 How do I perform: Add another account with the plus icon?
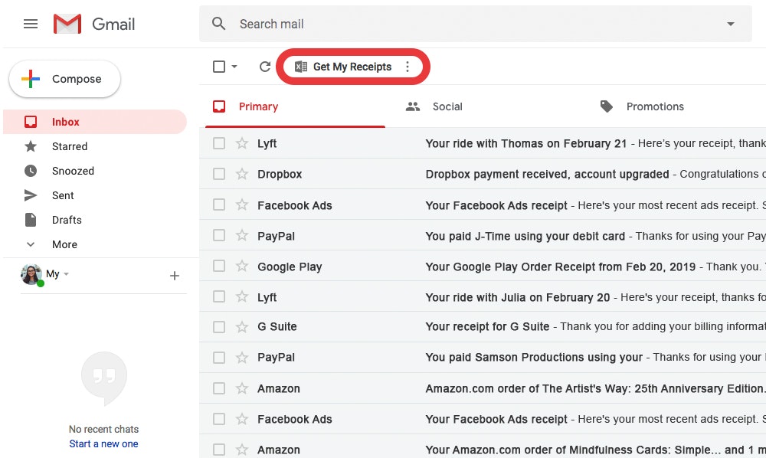(175, 275)
